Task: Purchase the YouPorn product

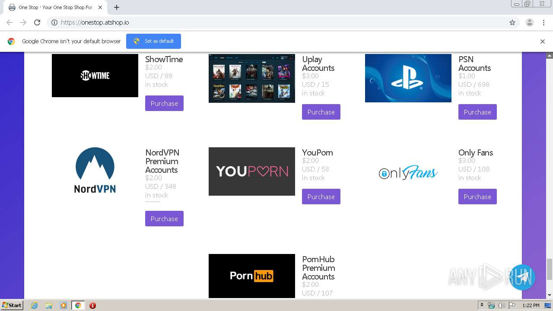Action: (x=321, y=197)
